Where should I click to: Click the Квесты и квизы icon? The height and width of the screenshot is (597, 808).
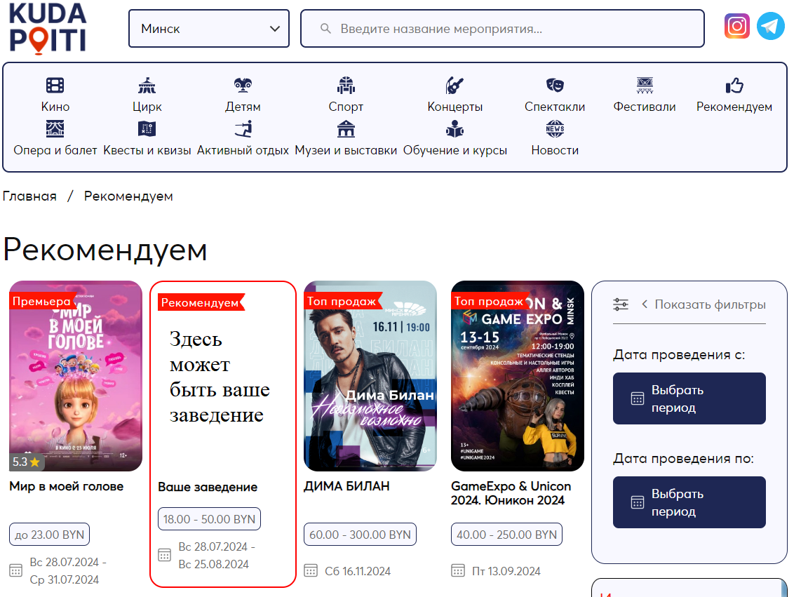coord(147,129)
